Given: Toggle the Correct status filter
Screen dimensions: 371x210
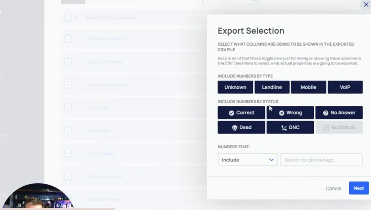Looking at the screenshot, I should tap(241, 113).
